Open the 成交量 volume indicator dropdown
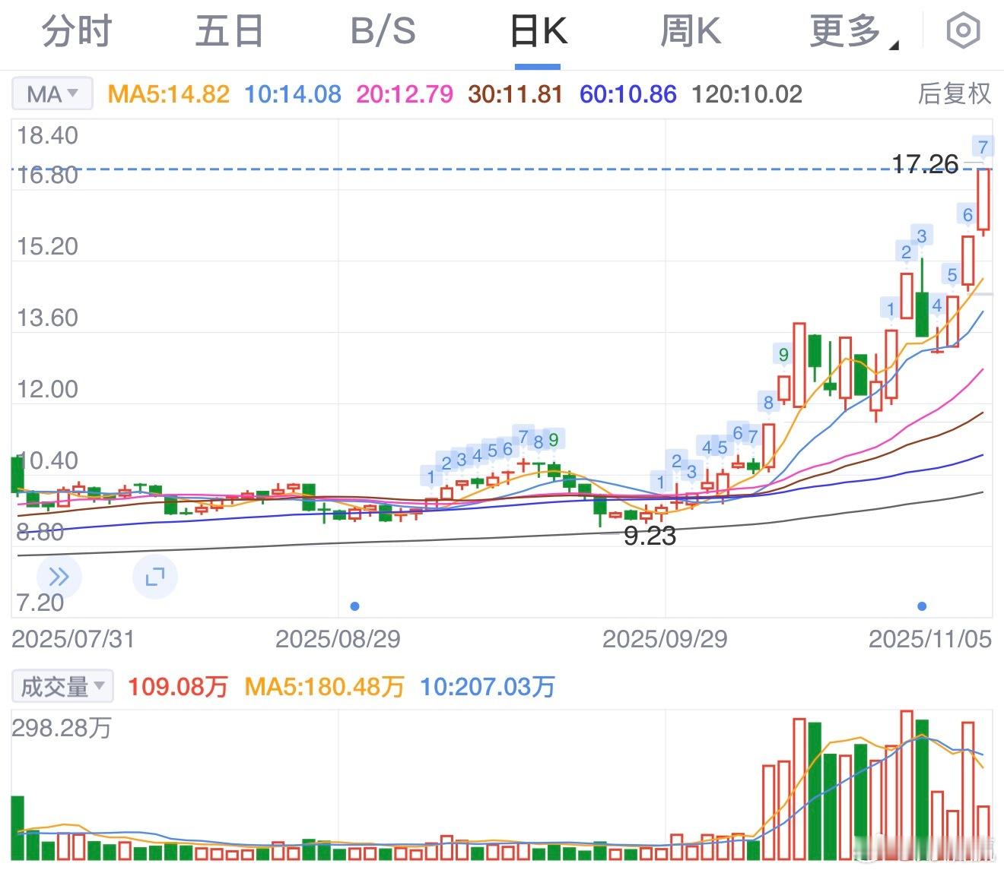 [62, 686]
